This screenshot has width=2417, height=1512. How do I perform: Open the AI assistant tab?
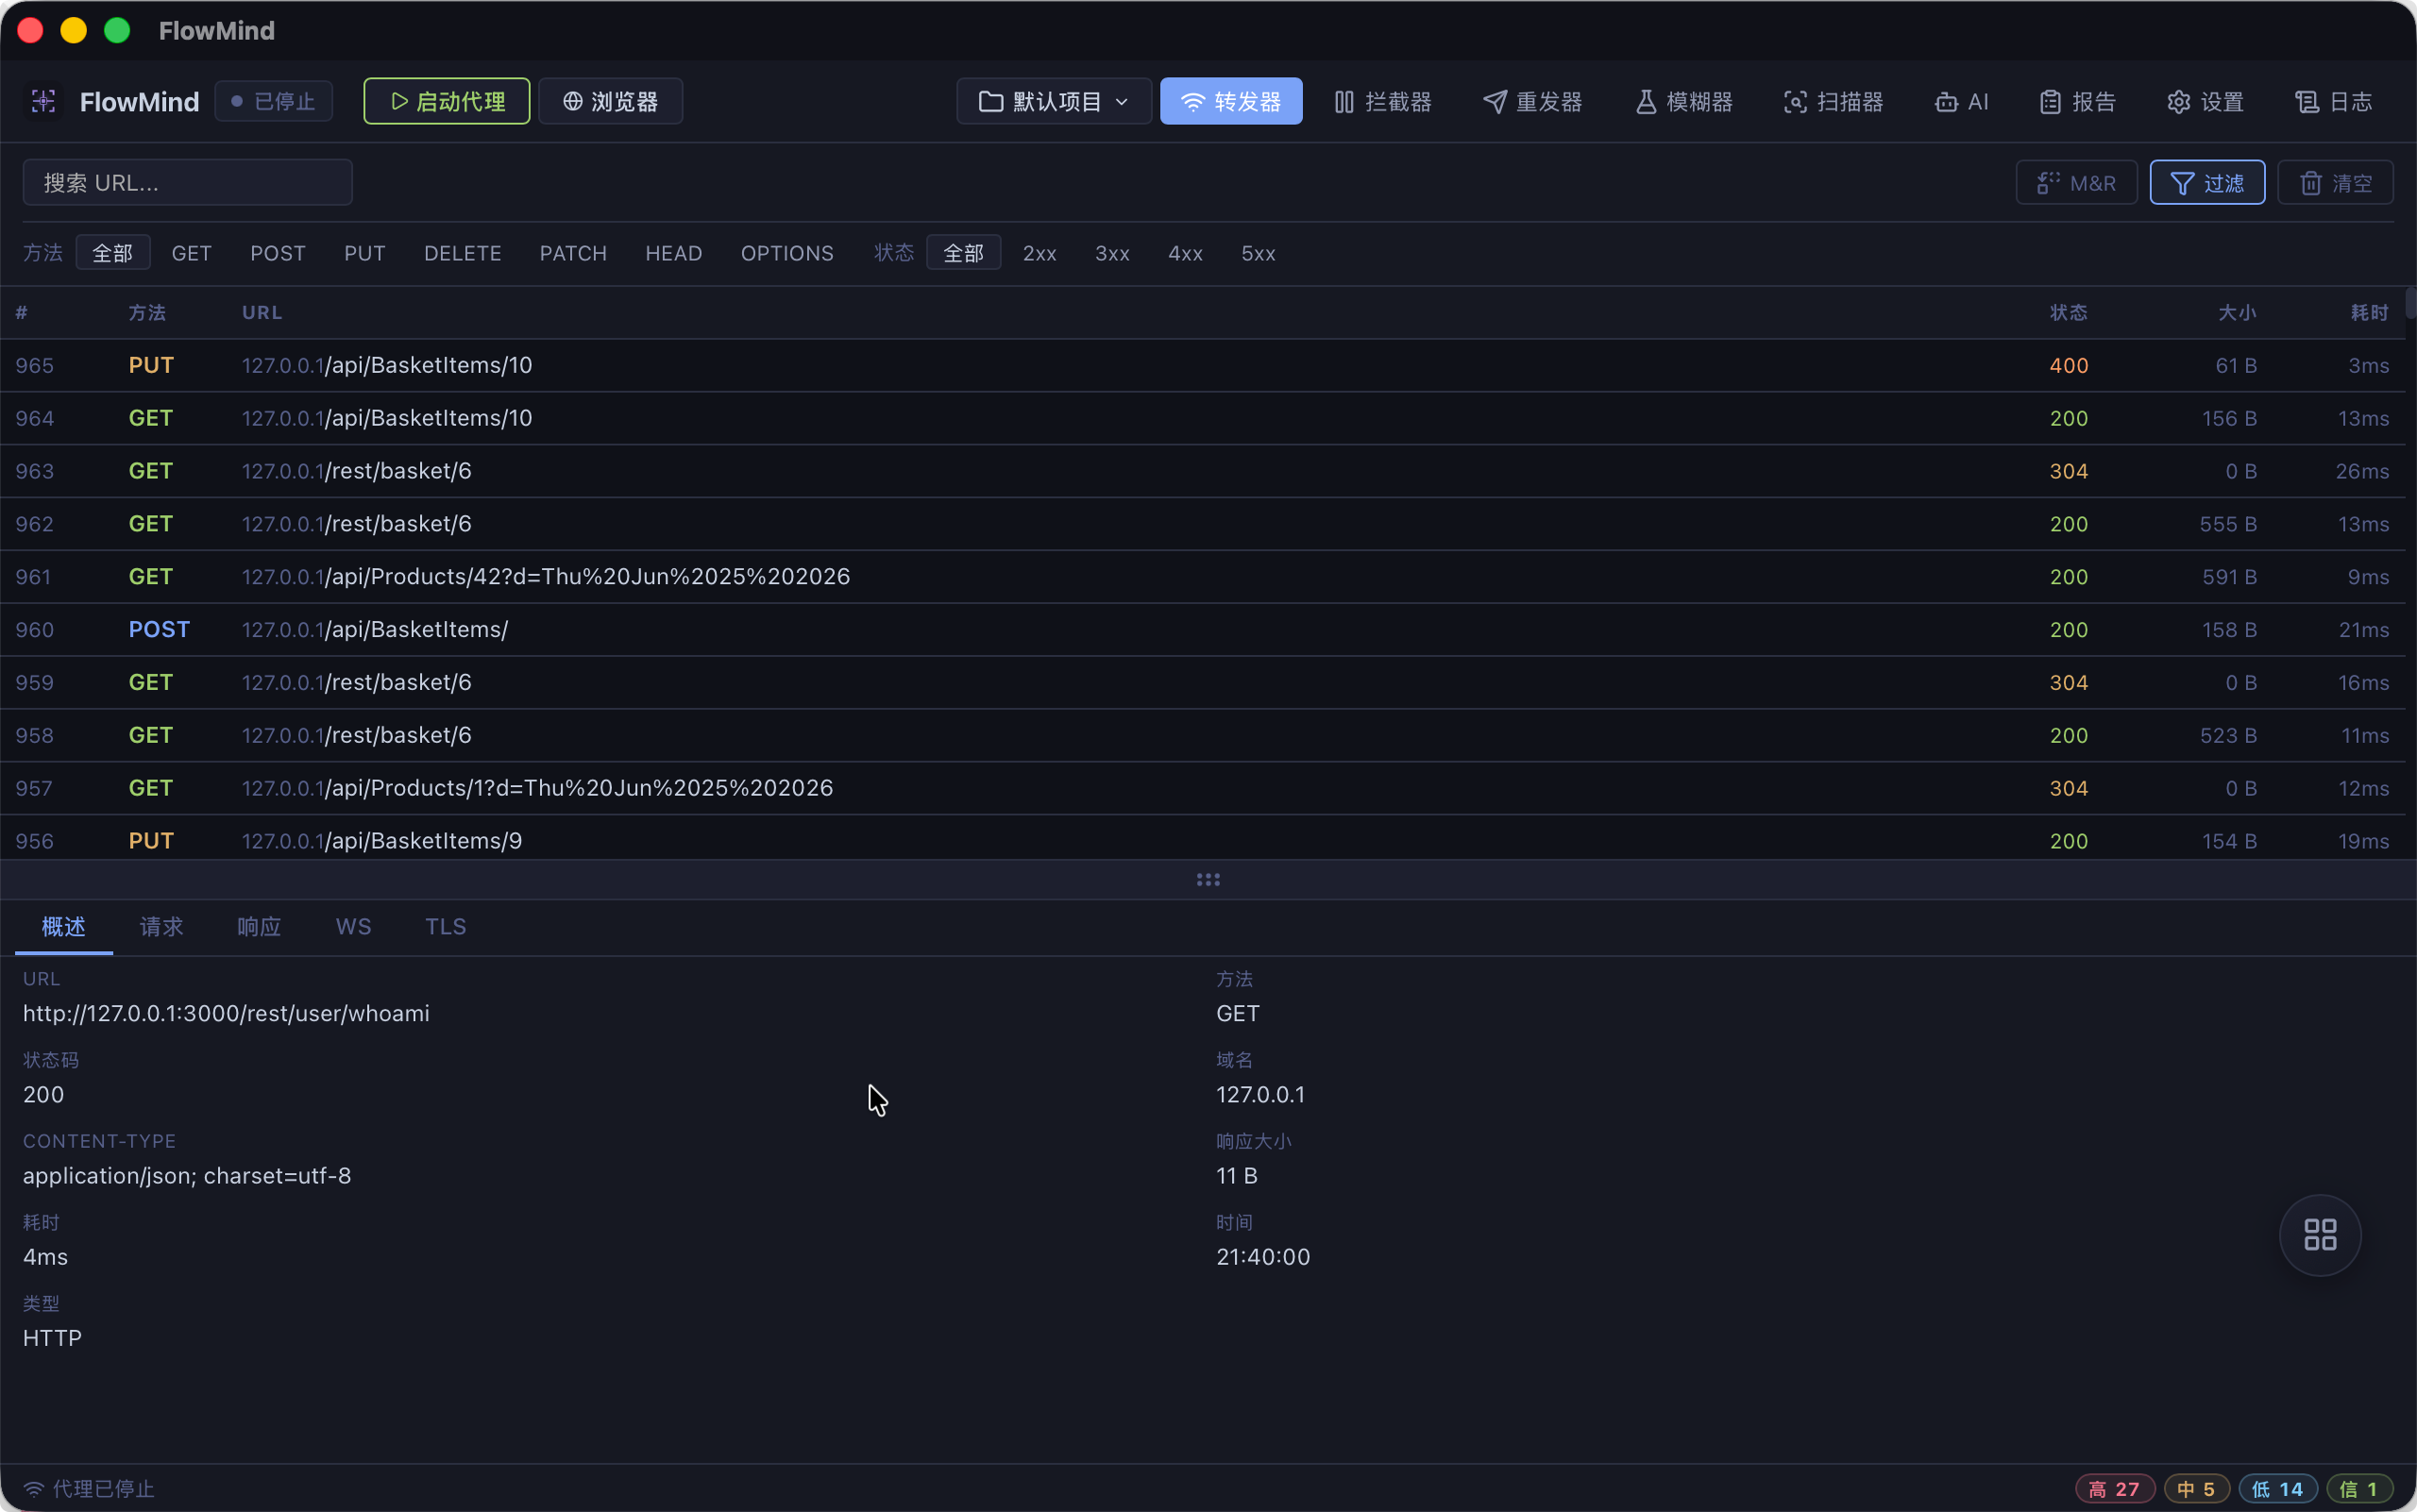pyautogui.click(x=1962, y=101)
